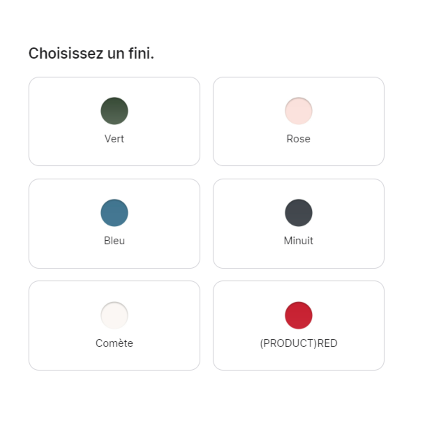Click the 'Rose' text label
The image size is (448, 448).
coord(298,139)
